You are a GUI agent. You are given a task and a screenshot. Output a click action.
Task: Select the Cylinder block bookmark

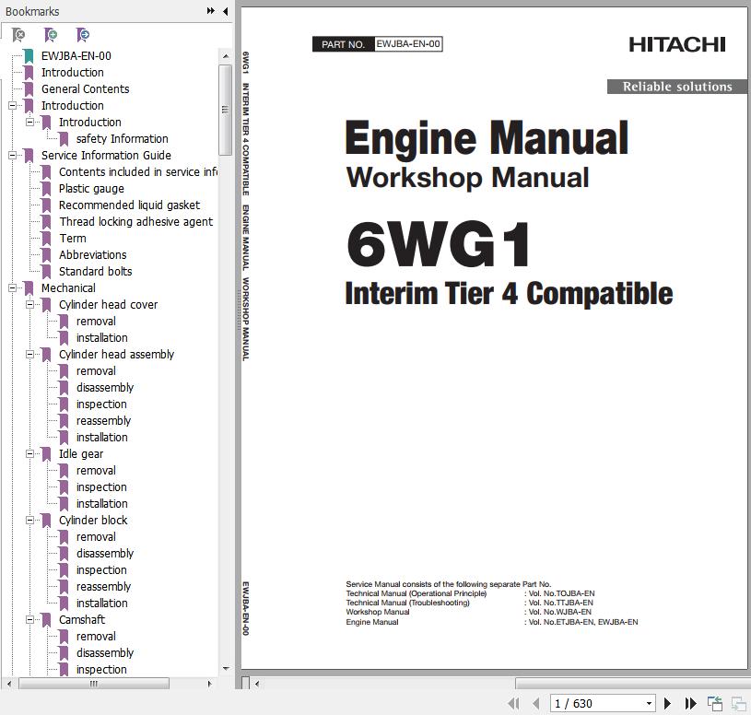(x=93, y=520)
